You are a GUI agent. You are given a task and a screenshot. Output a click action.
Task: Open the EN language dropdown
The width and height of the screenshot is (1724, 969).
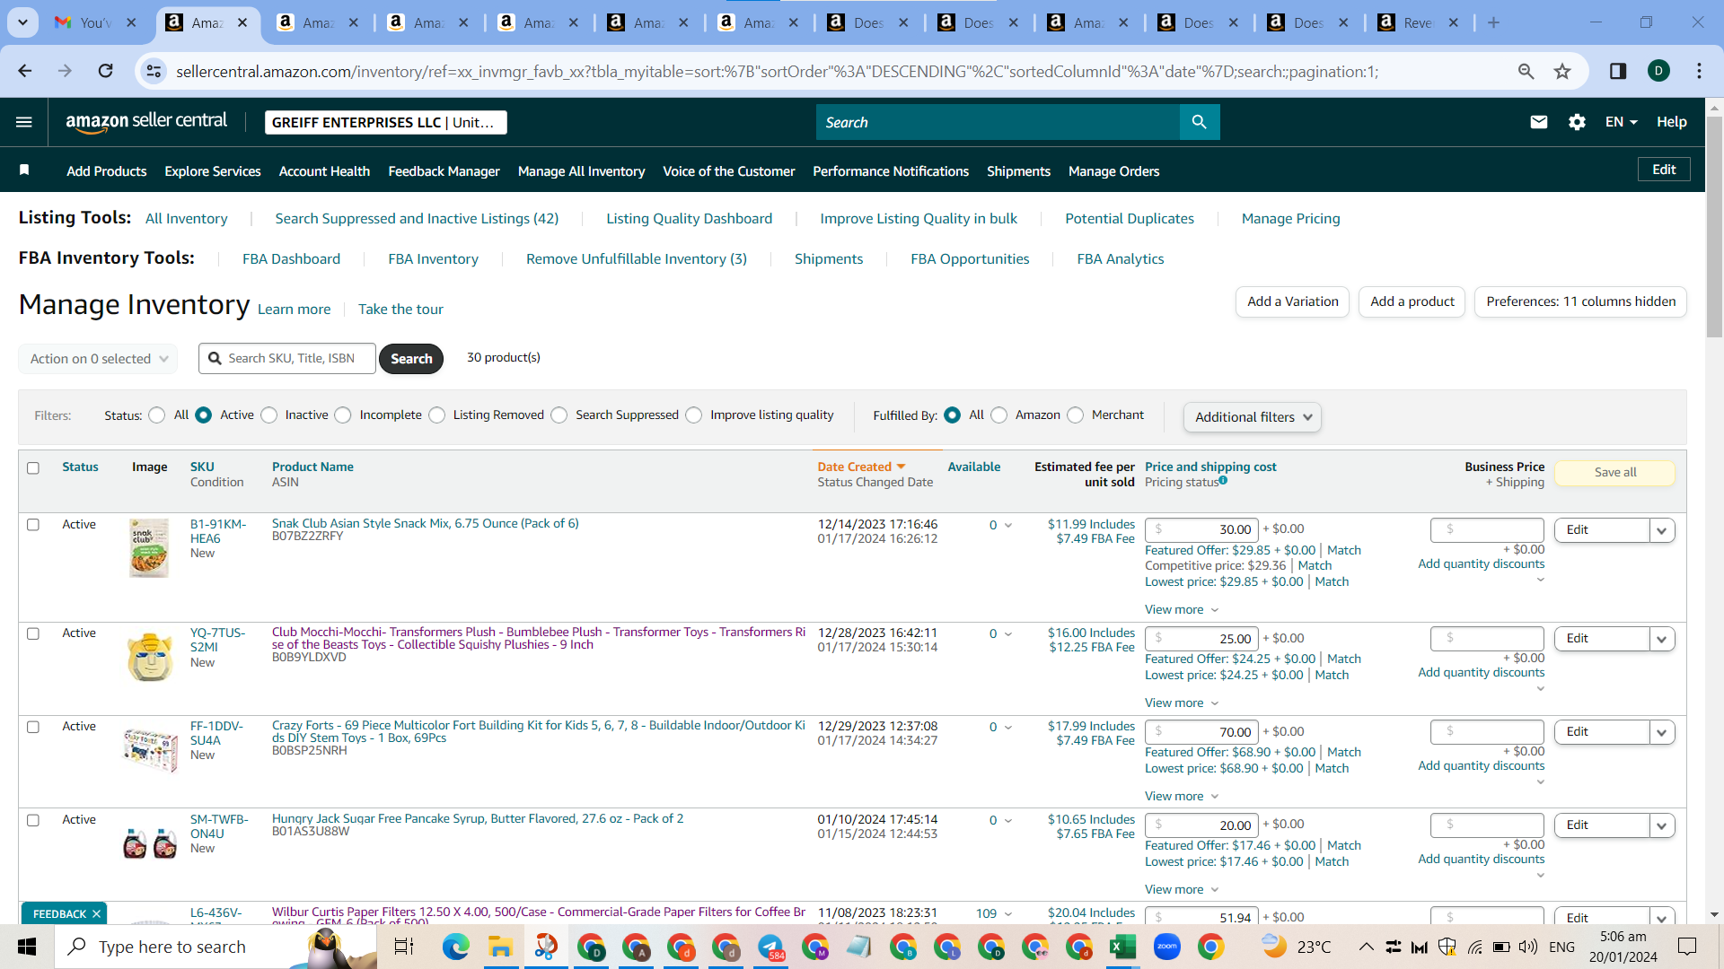(1621, 122)
